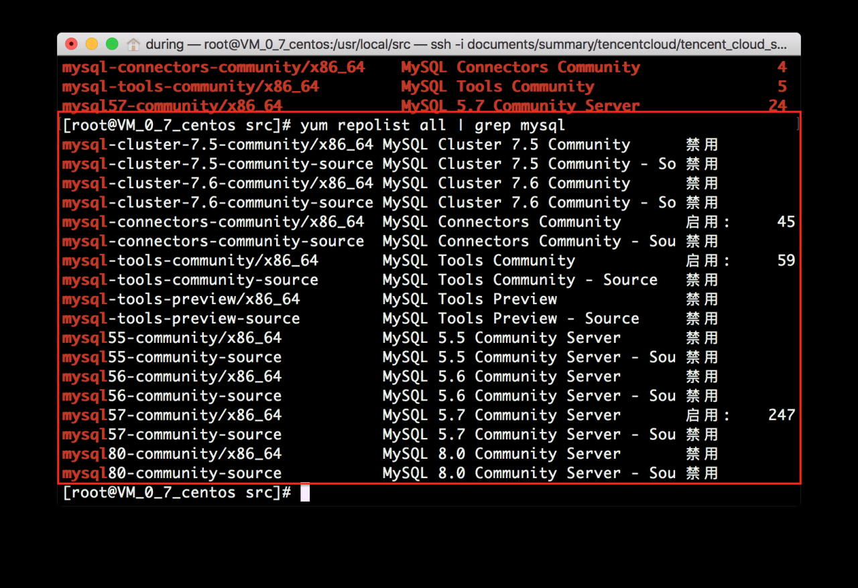Click status "启用:" in the row with count 59

coord(708,261)
